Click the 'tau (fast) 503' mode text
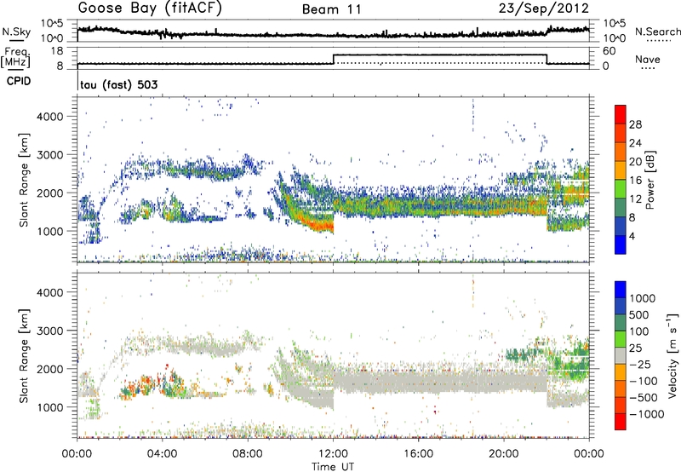 click(x=118, y=84)
